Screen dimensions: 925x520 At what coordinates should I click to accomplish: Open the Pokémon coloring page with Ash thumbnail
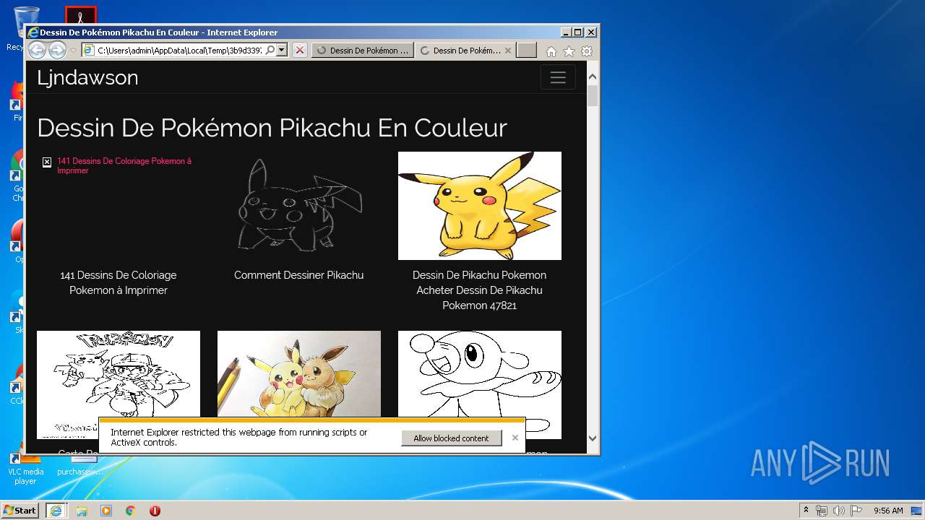[119, 385]
